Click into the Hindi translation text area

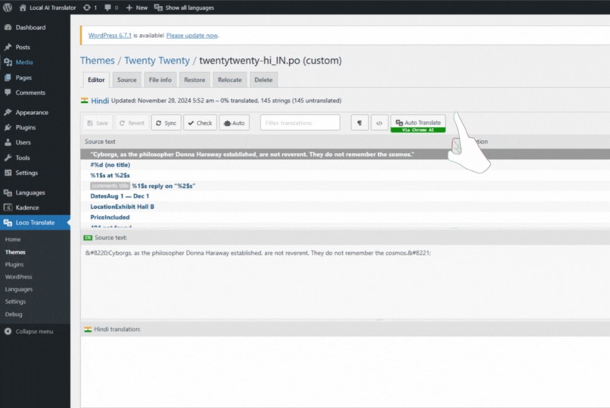pos(345,372)
